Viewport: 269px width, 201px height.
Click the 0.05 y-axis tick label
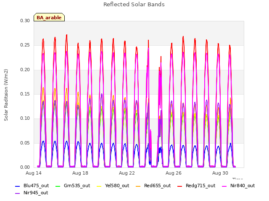click(25, 143)
